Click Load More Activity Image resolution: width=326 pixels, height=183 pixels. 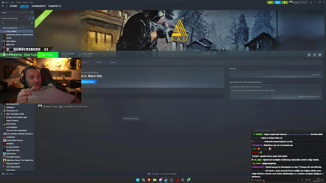(131, 118)
